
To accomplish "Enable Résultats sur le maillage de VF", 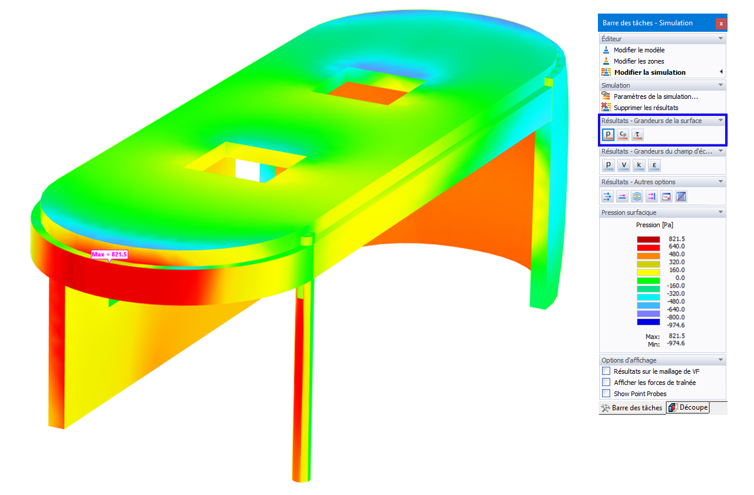I will [x=606, y=371].
